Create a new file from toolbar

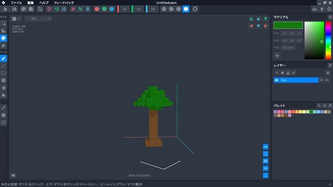[5, 9]
